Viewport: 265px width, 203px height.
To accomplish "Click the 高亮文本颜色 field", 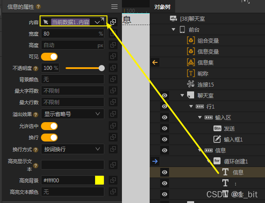I will pos(73,192).
